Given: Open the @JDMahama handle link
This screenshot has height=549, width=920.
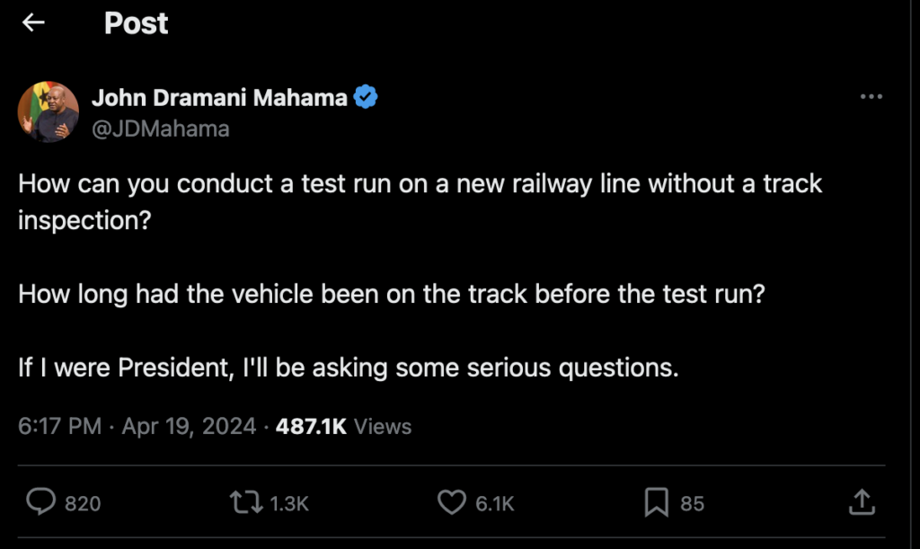Looking at the screenshot, I should 160,128.
